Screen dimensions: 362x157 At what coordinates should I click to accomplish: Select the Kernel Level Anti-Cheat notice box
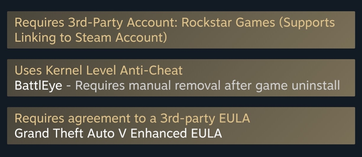(181, 78)
